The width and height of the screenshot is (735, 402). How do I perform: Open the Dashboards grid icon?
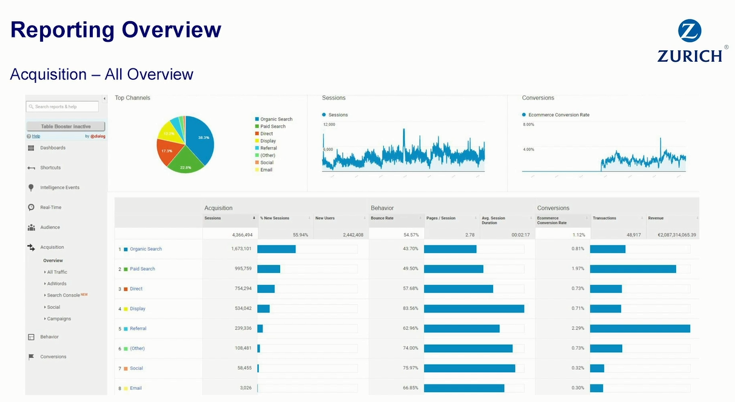31,148
